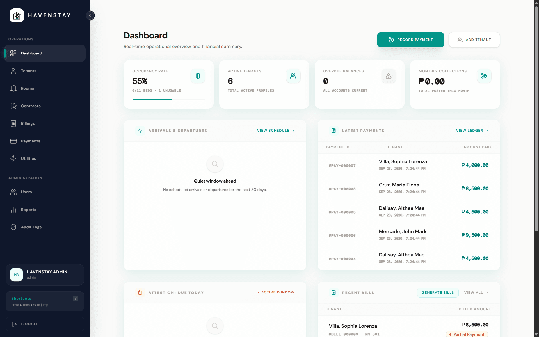This screenshot has height=337, width=539.
Task: Open the View Ledger link
Action: [x=472, y=131]
